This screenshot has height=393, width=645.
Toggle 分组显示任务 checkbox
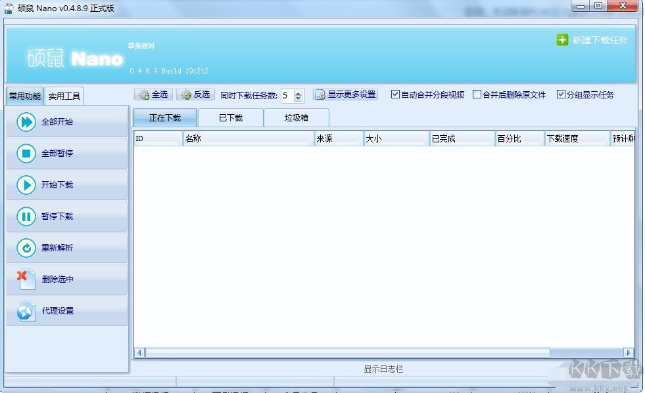pos(561,94)
